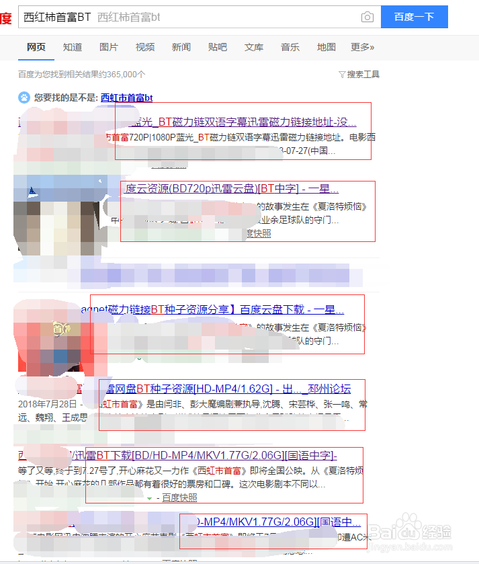
Task: Open result BT磁力链双语字幕迅雷磁力链接地址
Action: pos(243,122)
